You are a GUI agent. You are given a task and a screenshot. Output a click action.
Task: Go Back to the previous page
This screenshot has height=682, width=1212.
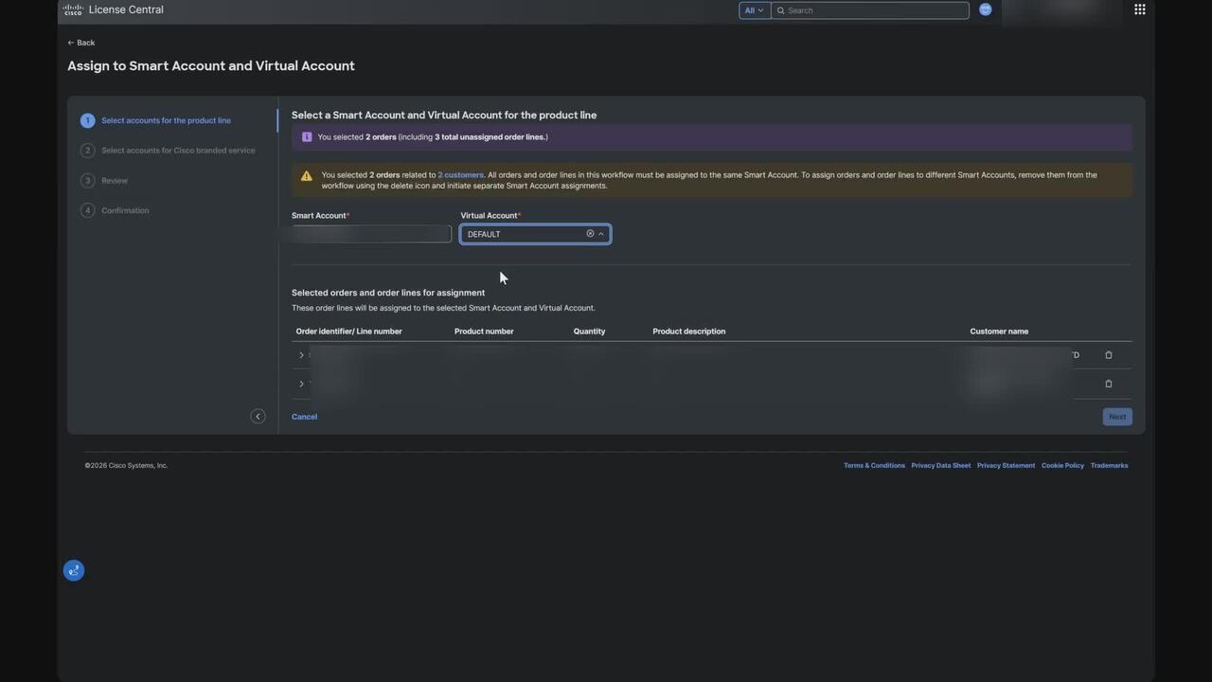point(81,43)
